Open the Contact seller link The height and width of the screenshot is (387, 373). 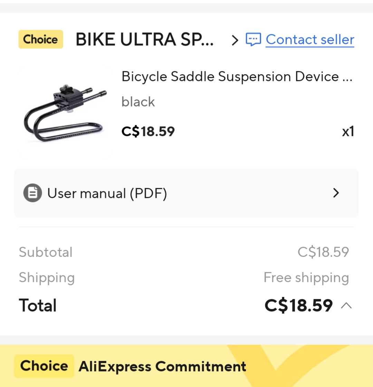coord(310,39)
